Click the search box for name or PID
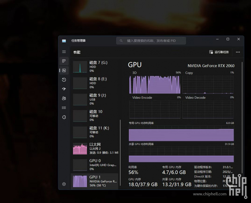Viewport: 251px width, 203px height. (151, 41)
